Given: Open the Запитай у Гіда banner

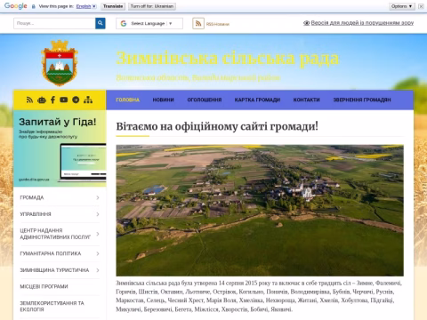Looking at the screenshot, I should pos(60,148).
